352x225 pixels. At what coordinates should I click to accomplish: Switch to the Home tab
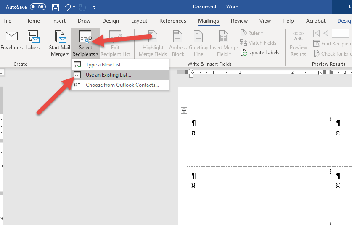point(32,21)
